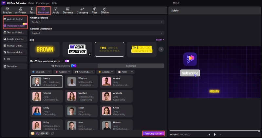Toggle the 'Das Video synchronisieren' switch

[67, 61]
